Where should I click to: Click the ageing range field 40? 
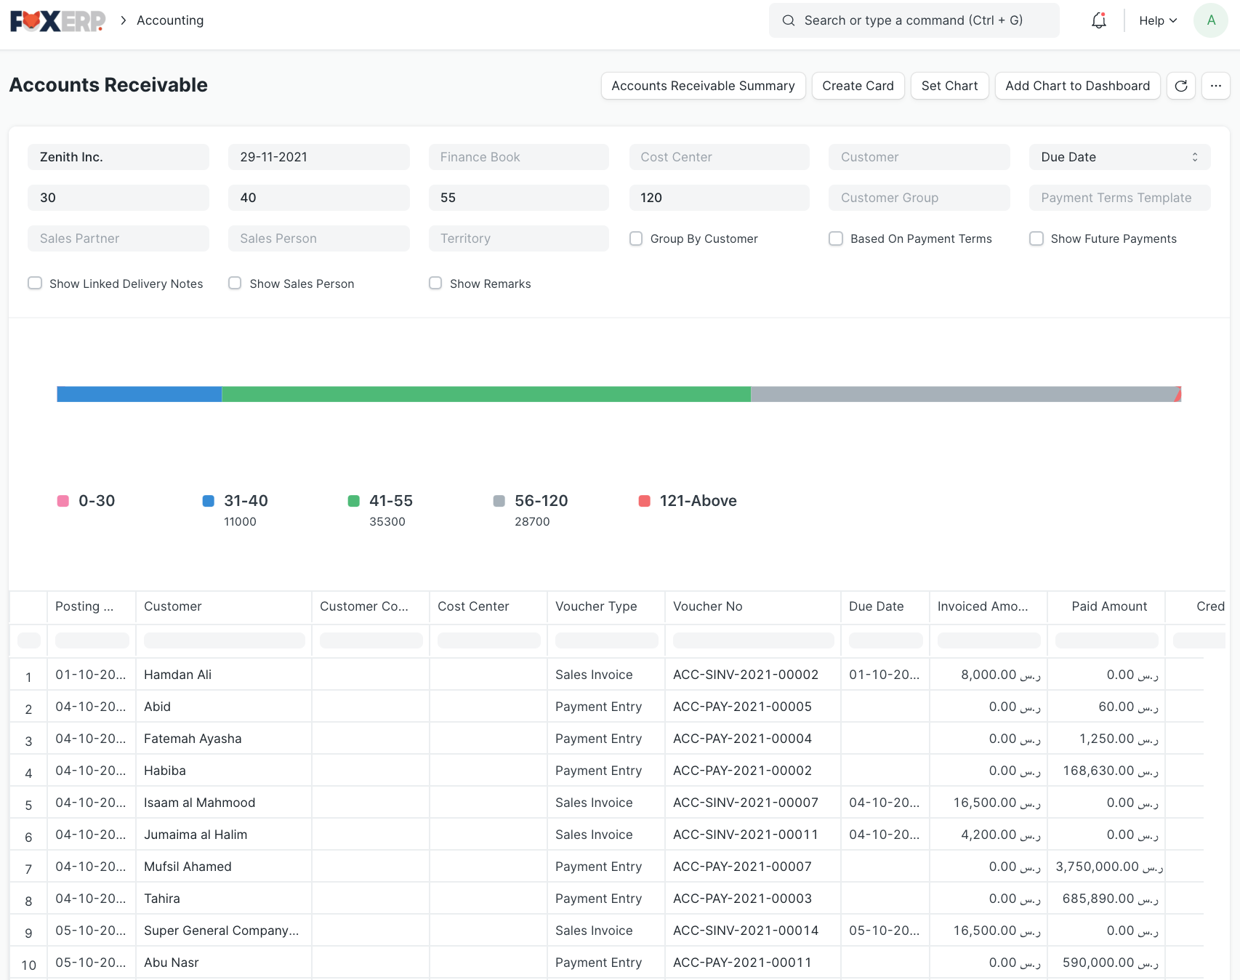coord(318,198)
